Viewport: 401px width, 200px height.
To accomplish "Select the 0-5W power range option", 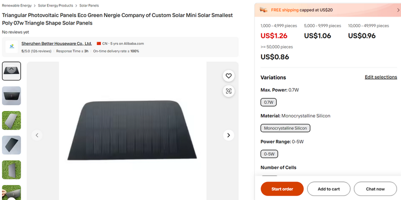I will click(270, 154).
